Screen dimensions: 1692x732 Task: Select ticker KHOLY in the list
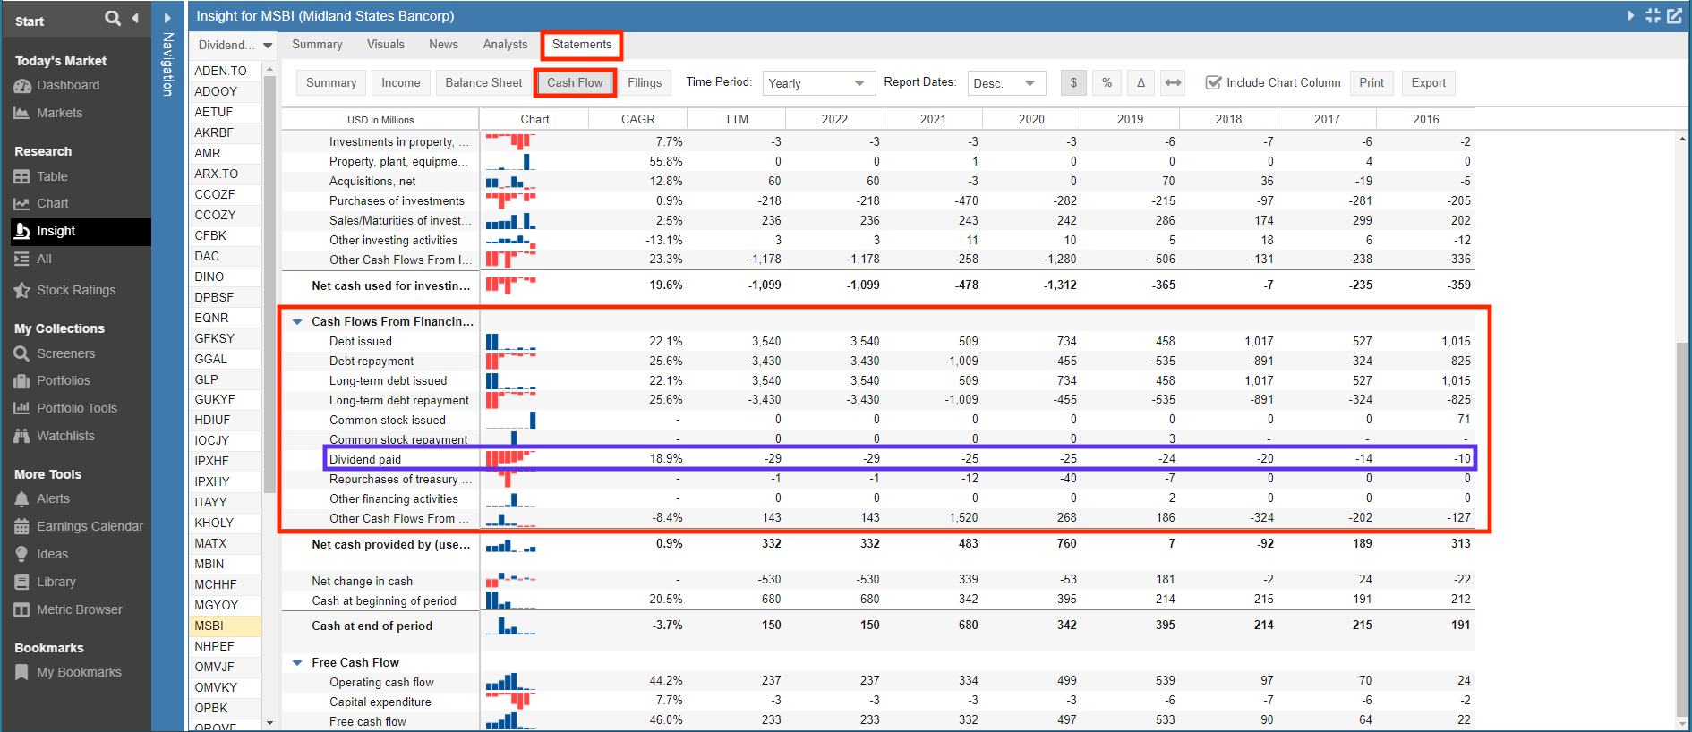tap(226, 523)
